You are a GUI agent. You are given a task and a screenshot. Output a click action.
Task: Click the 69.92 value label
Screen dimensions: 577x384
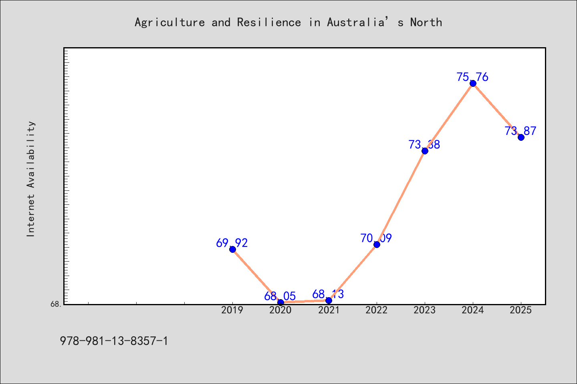232,243
